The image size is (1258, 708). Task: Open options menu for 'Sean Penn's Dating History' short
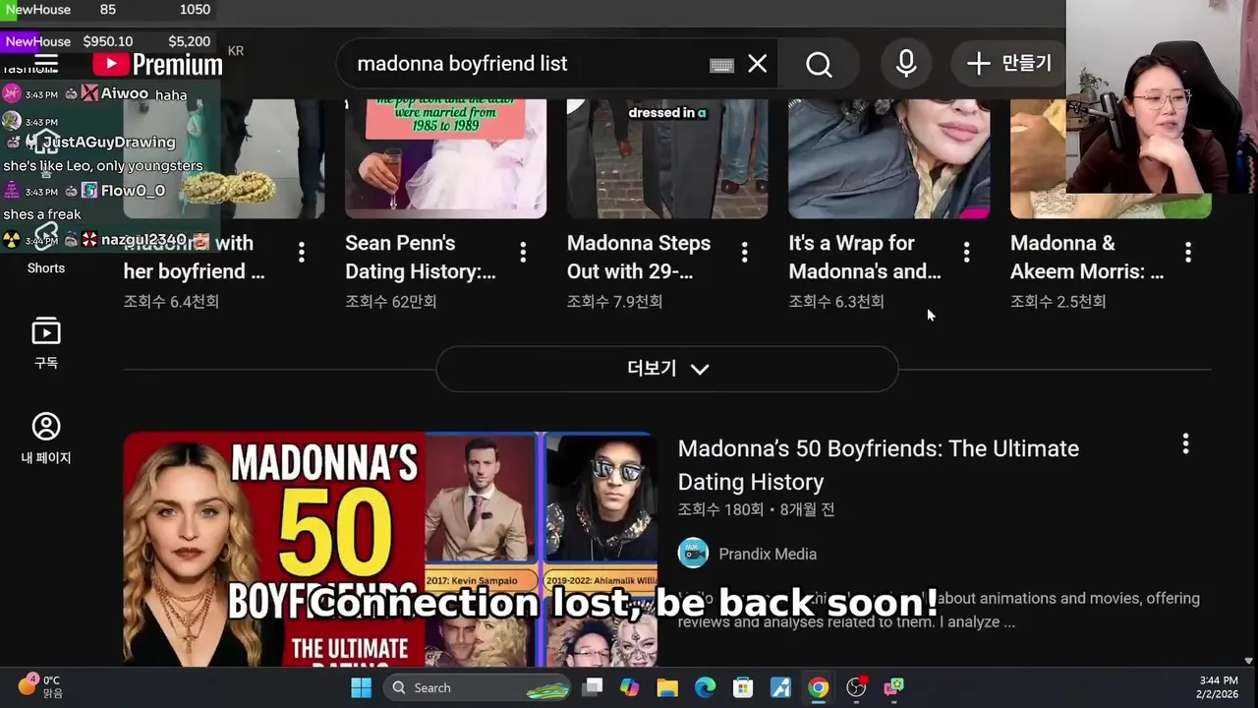pyautogui.click(x=523, y=253)
